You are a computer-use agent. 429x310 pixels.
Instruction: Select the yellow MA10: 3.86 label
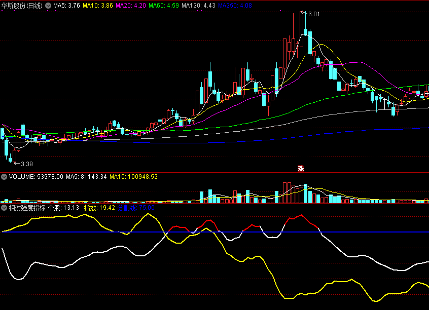click(x=98, y=6)
